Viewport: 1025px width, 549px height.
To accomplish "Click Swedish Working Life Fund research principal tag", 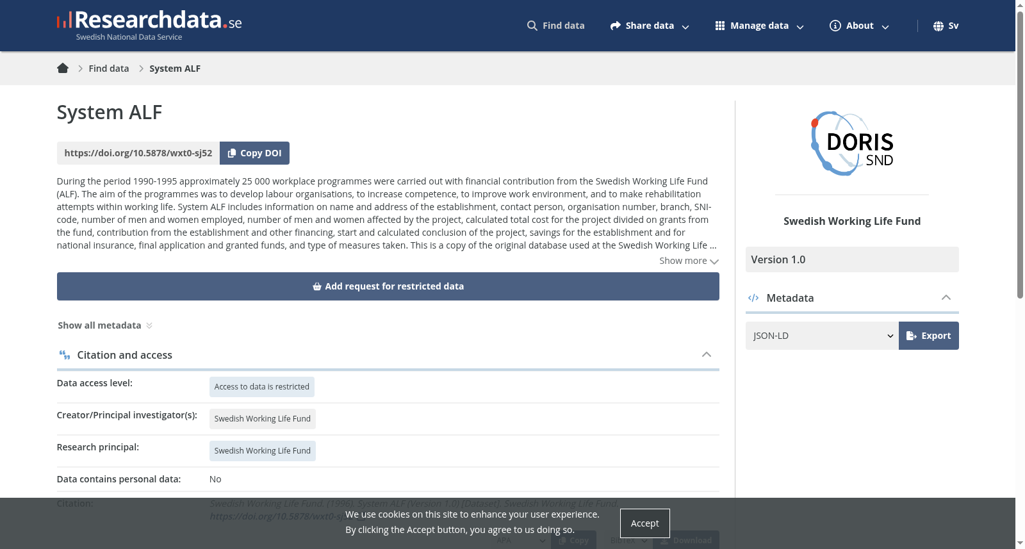I will click(x=263, y=451).
